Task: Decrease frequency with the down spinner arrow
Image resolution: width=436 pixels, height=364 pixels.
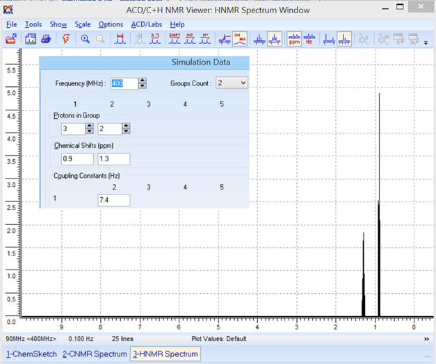Action: 143,86
